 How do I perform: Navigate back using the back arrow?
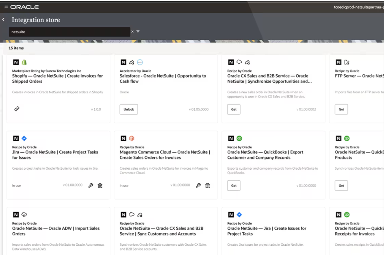pyautogui.click(x=3, y=19)
